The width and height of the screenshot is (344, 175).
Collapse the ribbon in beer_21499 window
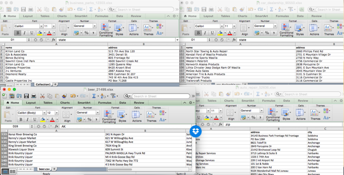click(x=185, y=103)
